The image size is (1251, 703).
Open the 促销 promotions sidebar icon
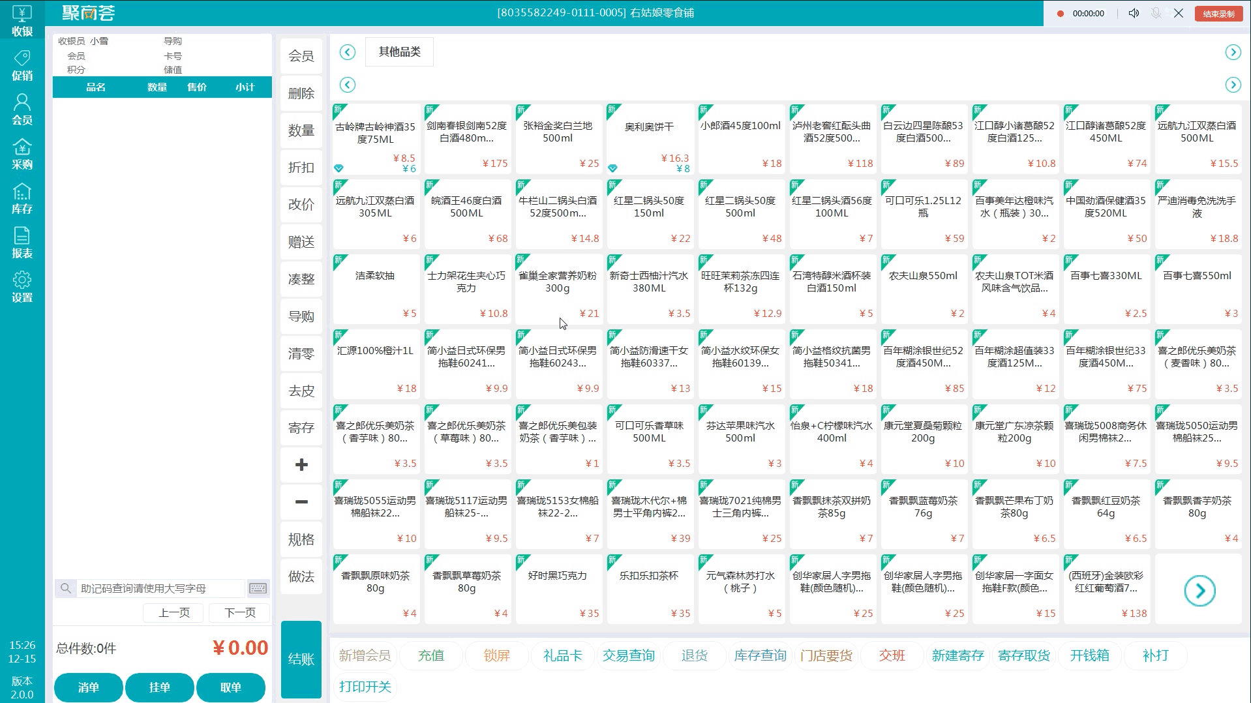22,65
